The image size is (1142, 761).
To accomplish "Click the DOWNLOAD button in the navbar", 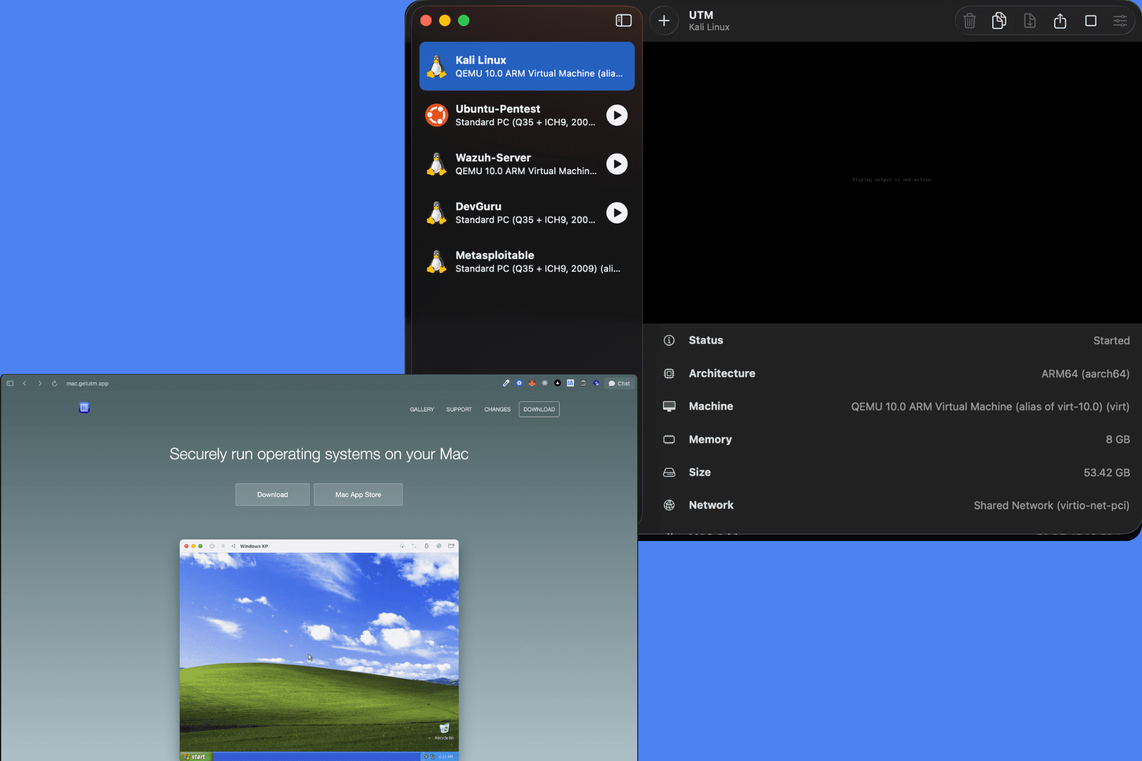I will [539, 410].
